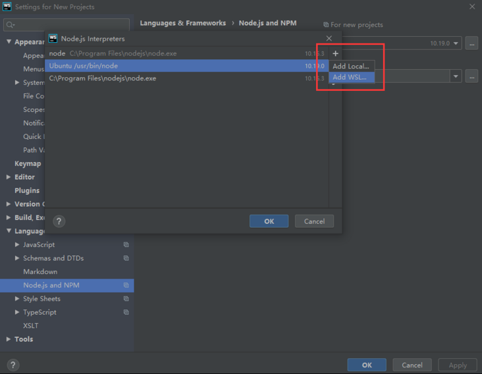Click the help question mark in Node.js Interpreters dialog

click(x=59, y=221)
